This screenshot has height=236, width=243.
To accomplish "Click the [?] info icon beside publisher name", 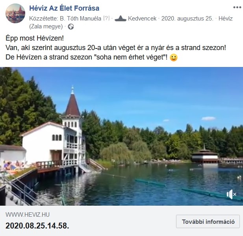I will pyautogui.click(x=106, y=18).
